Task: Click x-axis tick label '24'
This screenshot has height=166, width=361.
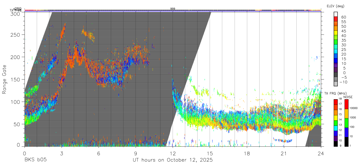Action: pos(321,153)
